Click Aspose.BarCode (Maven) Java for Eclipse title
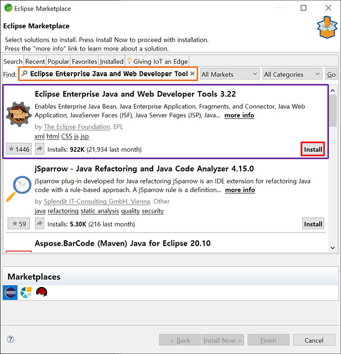The height and width of the screenshot is (354, 341). 123,243
